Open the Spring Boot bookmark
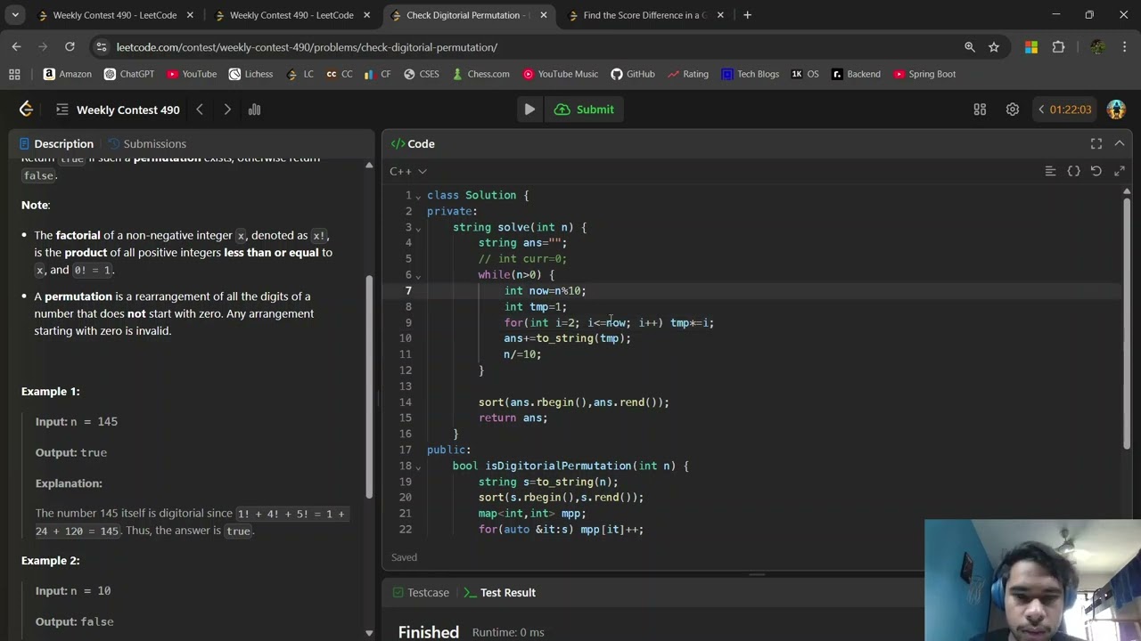The height and width of the screenshot is (641, 1141). click(924, 74)
